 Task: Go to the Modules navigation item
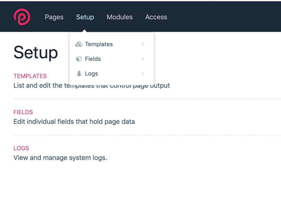pyautogui.click(x=120, y=17)
